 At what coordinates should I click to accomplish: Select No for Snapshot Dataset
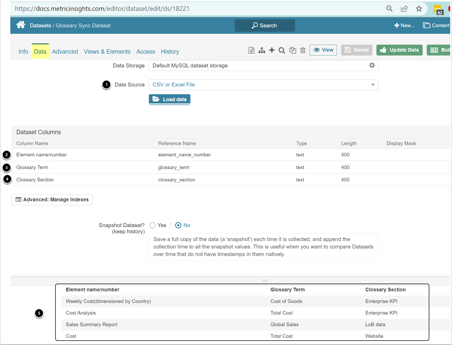coord(178,225)
